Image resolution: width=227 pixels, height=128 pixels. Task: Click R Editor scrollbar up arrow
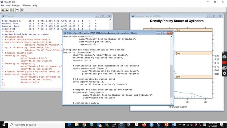(x=171, y=37)
